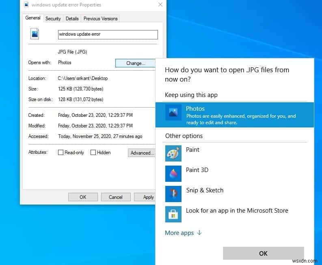Click the arrow beside More apps
The image size is (322, 265).
[x=199, y=233]
